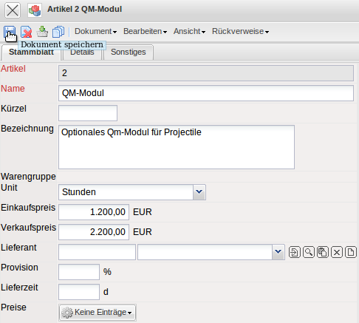Screen dimensions: 359x323
Task: Search Lieferant using magnifier icon
Action: tap(309, 252)
